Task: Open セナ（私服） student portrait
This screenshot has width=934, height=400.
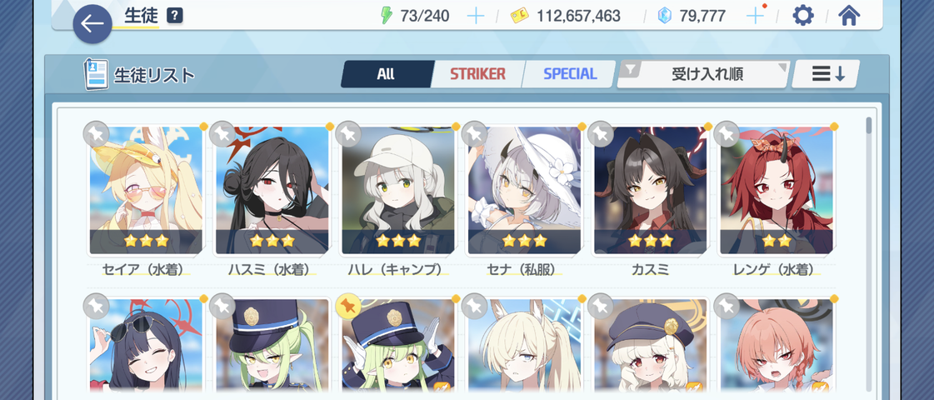Action: click(x=524, y=190)
